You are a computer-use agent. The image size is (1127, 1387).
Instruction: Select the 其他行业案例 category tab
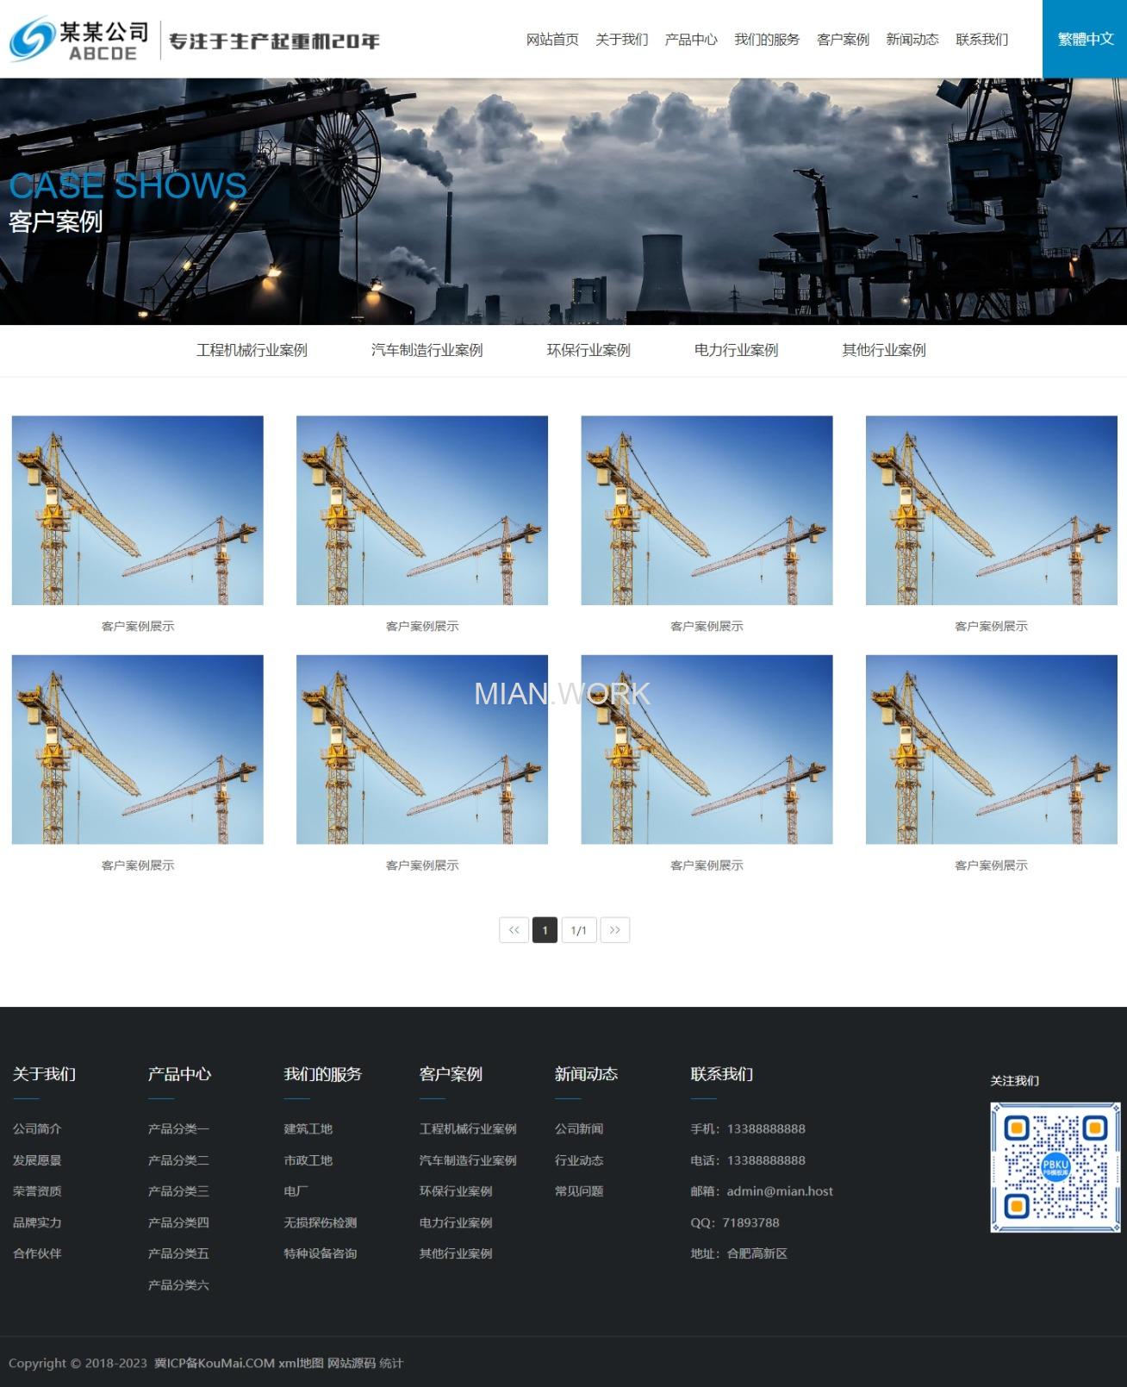click(884, 350)
